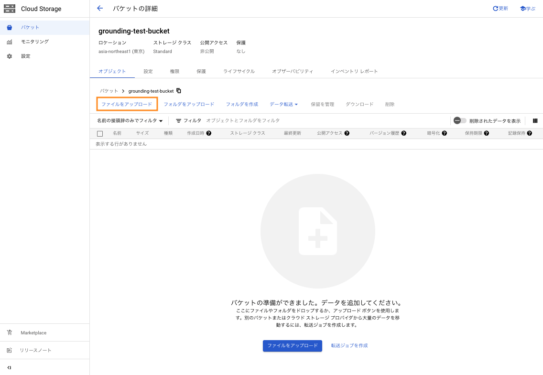543x375 pixels.
Task: Open the インベントリ レポート tab
Action: coord(354,71)
